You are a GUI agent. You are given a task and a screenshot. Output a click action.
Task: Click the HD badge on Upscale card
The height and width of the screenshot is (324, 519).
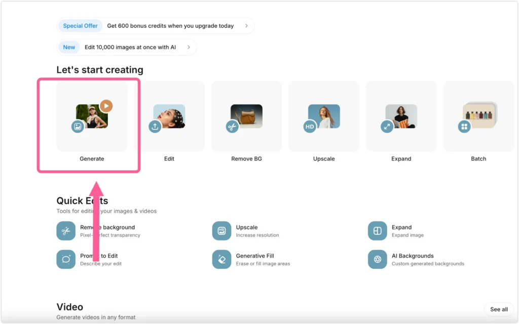(x=310, y=126)
